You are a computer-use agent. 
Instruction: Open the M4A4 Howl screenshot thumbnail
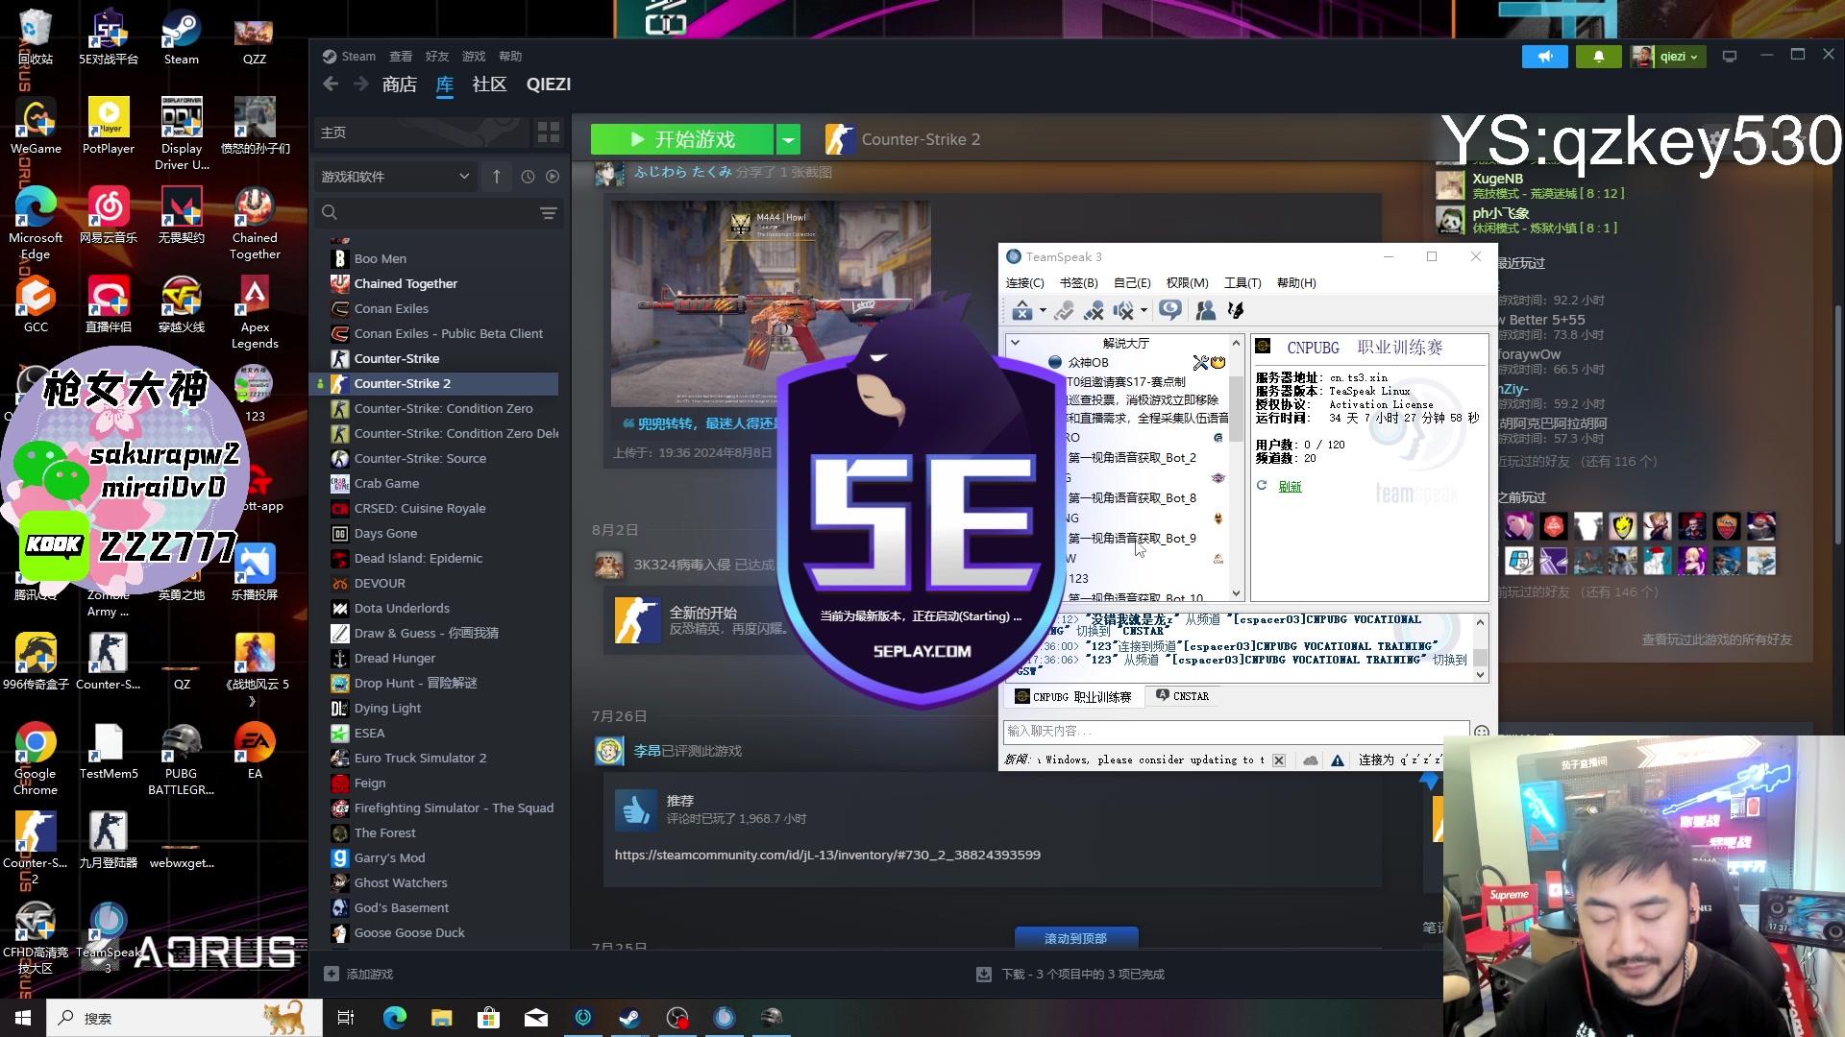click(771, 303)
